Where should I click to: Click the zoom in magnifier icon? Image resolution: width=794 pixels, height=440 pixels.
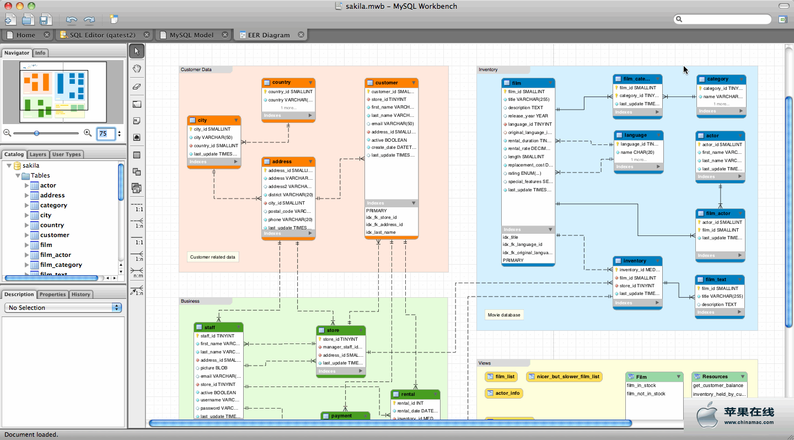[x=87, y=133]
